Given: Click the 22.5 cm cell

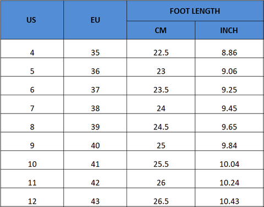Looking at the screenshot, I should tap(161, 49).
